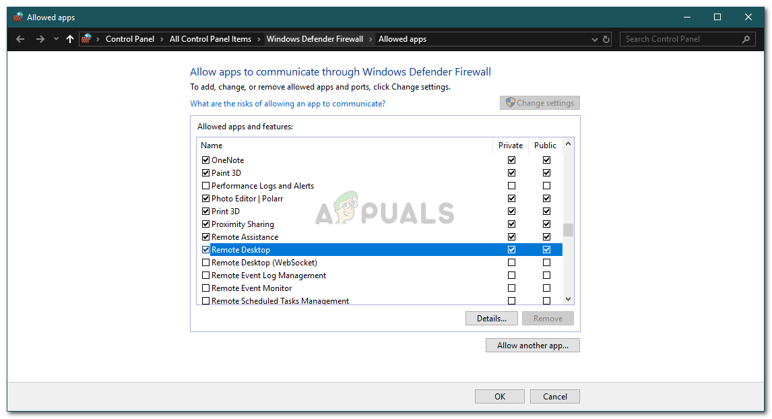Uncheck the Paint 3D app checkbox
The height and width of the screenshot is (419, 772).
pyautogui.click(x=206, y=173)
